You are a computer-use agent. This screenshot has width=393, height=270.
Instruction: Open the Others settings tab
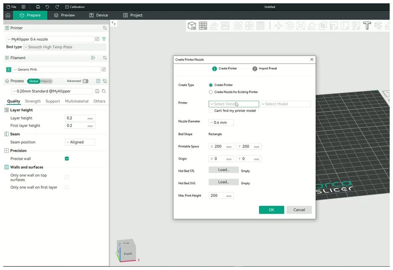pyautogui.click(x=99, y=101)
